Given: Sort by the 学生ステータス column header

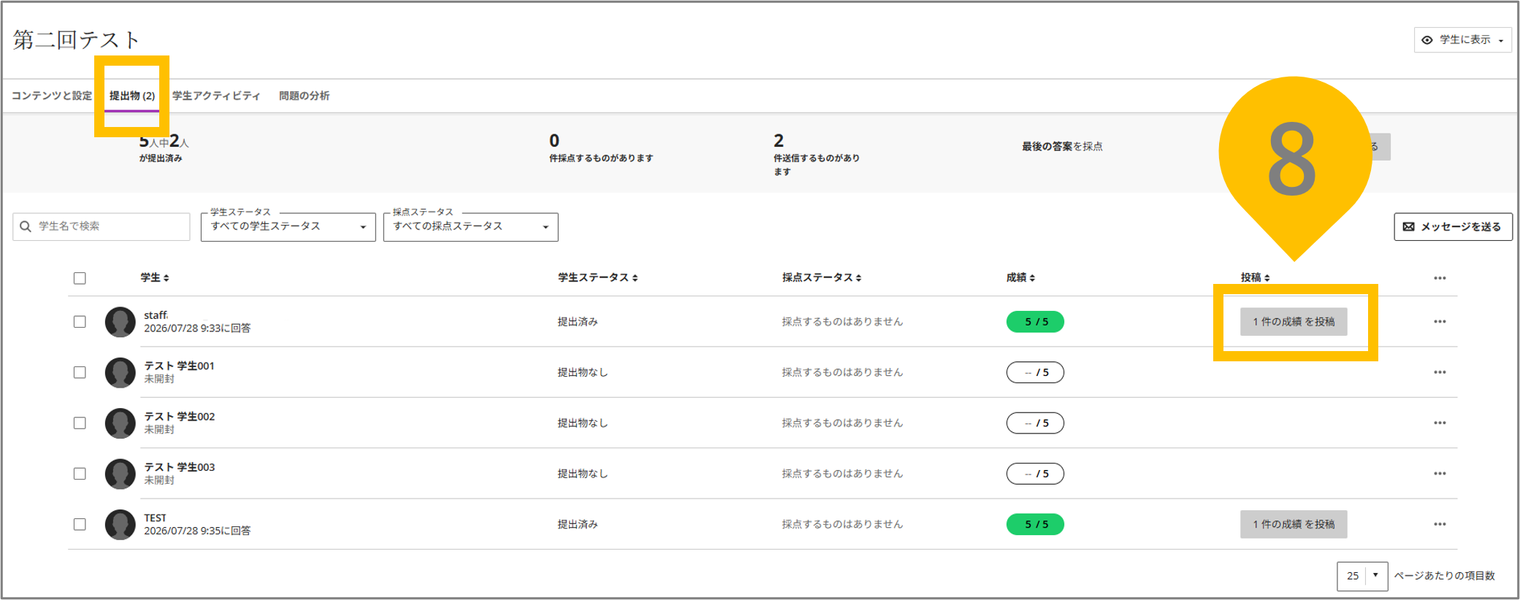Looking at the screenshot, I should pos(598,277).
